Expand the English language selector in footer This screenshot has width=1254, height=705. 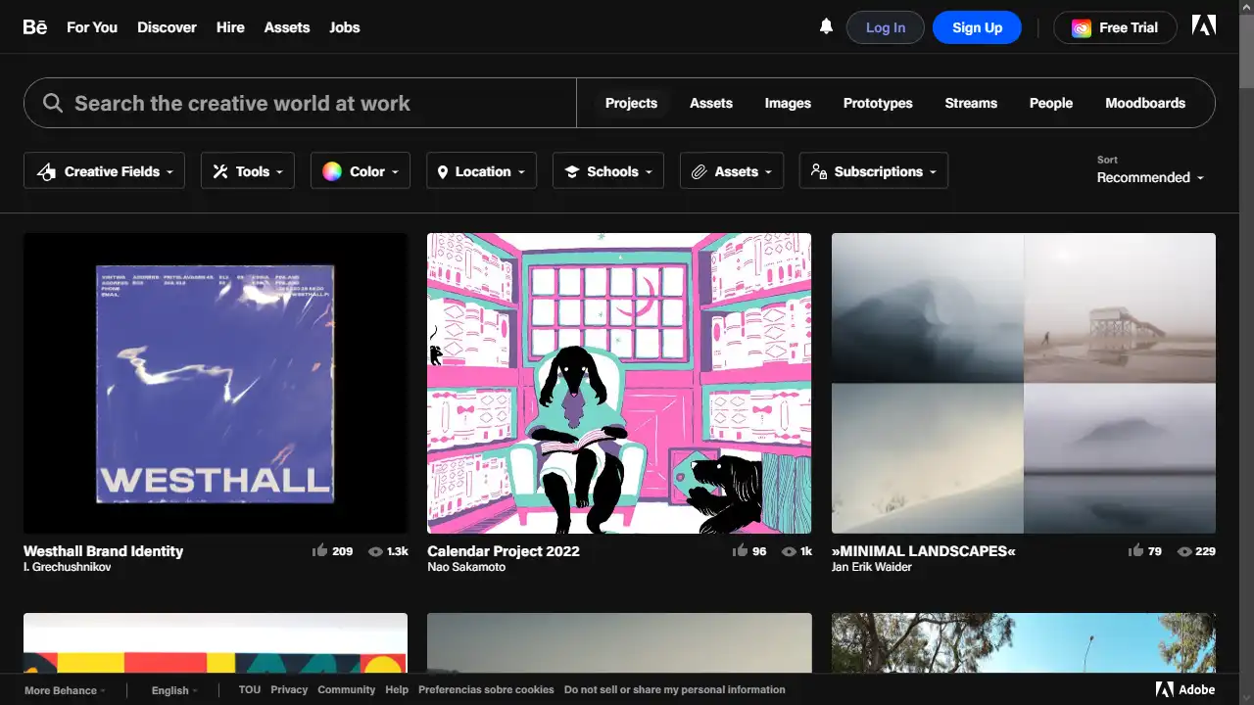pyautogui.click(x=172, y=689)
